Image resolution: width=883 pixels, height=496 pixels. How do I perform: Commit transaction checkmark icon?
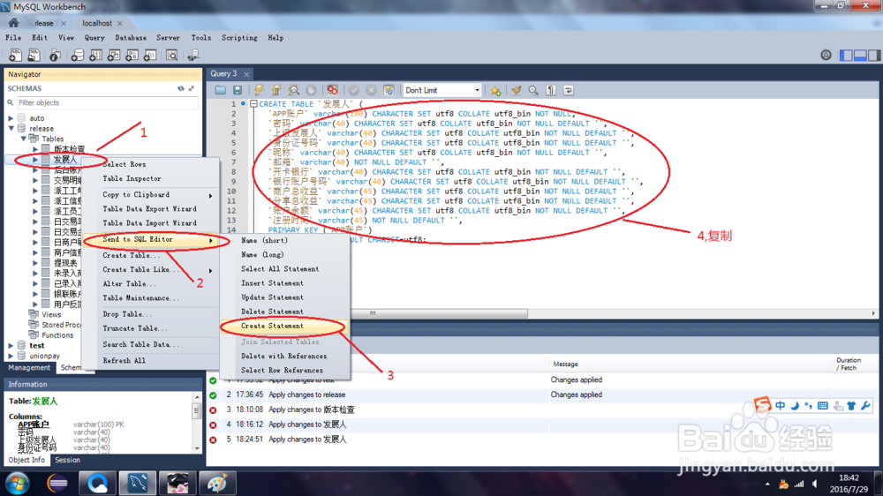[354, 90]
